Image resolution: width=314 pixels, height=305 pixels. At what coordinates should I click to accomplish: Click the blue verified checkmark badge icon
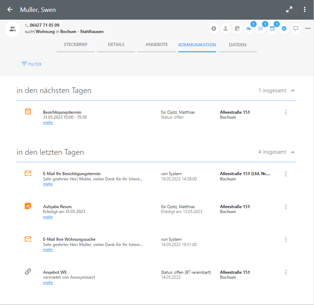tap(284, 28)
